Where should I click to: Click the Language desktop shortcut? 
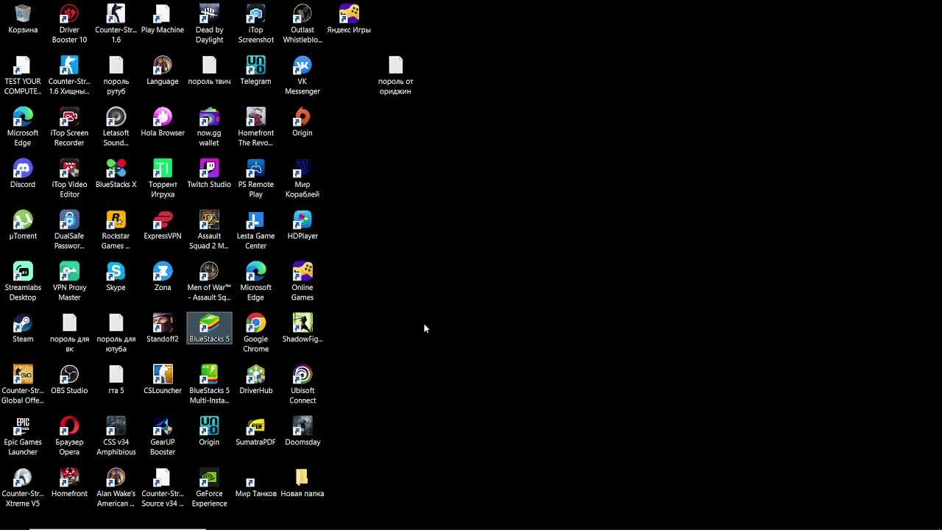[163, 71]
